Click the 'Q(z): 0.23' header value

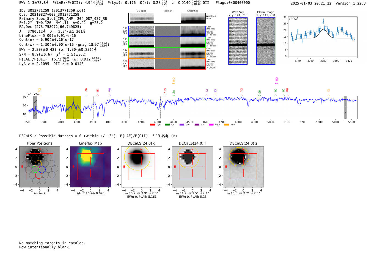pos(150,3)
